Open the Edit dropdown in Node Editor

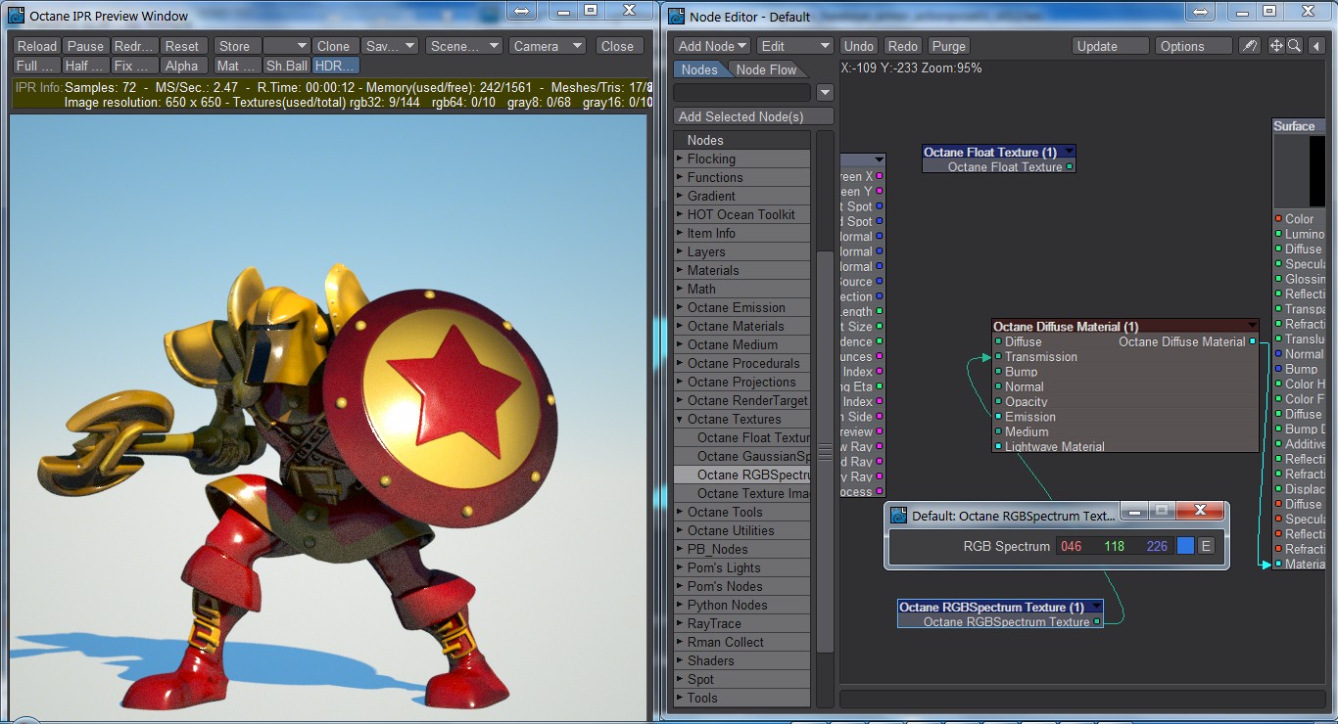pos(794,46)
